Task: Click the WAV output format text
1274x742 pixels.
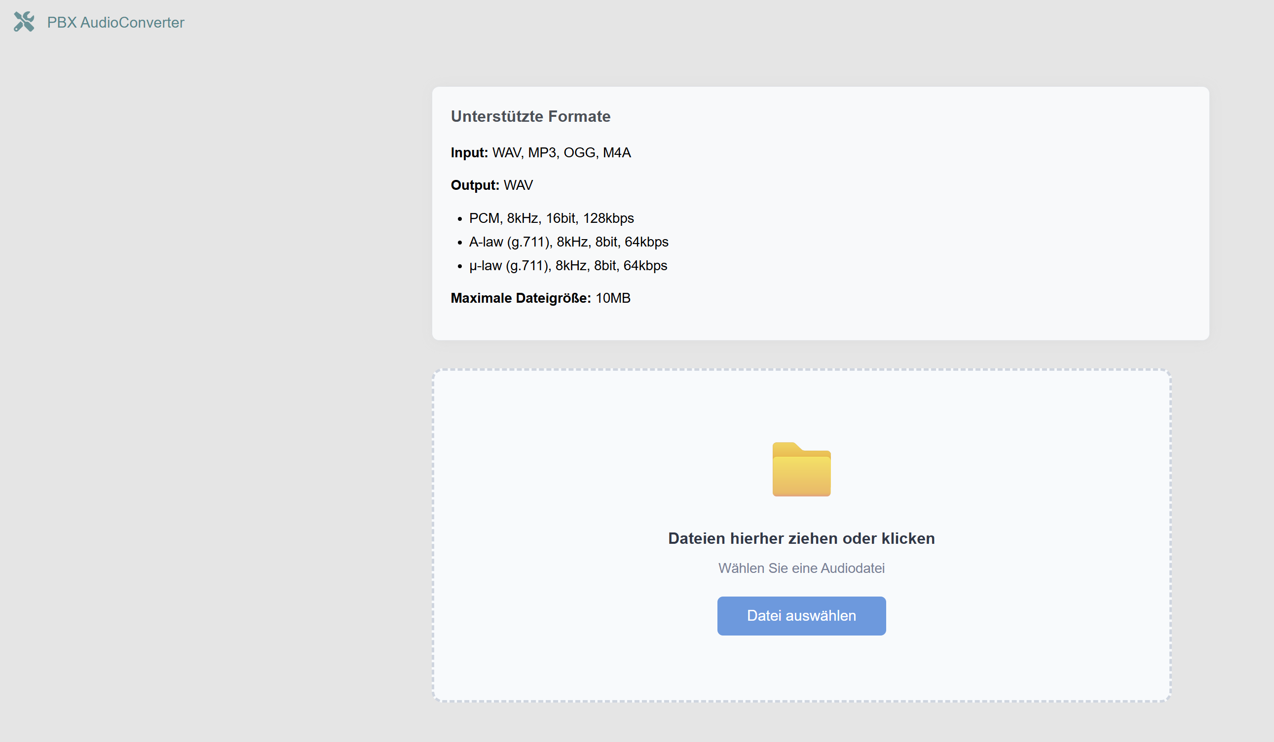Action: click(518, 185)
